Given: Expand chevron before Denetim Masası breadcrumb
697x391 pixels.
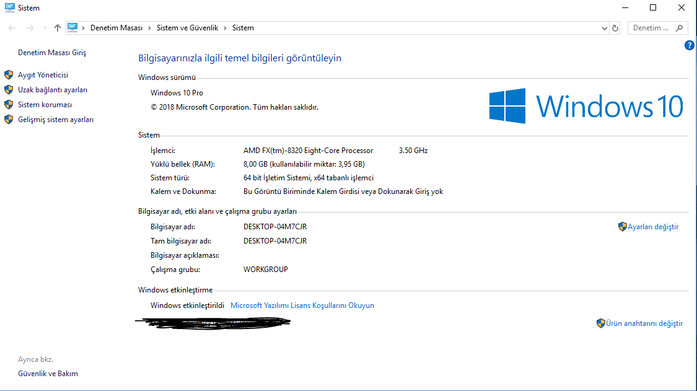Looking at the screenshot, I should pos(83,28).
